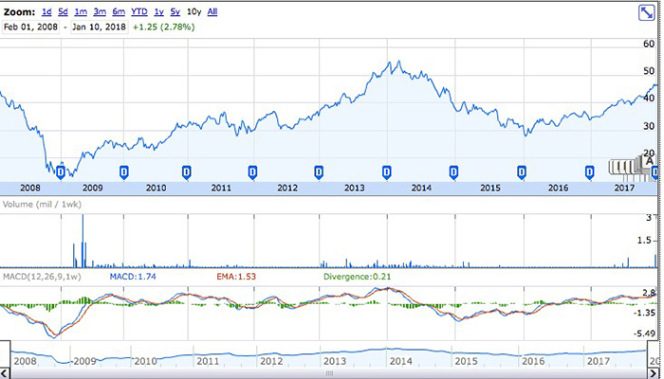Open dividend marker between 2015 and 2016
664x379 pixels.
click(521, 171)
